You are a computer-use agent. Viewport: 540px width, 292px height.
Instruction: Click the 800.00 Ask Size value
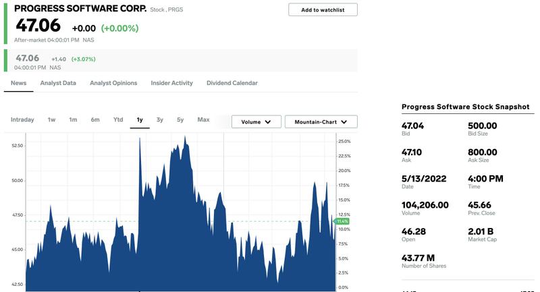pyautogui.click(x=483, y=152)
